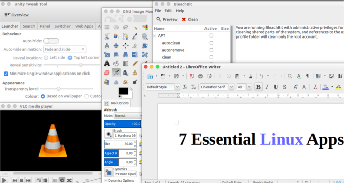
Task: Select Based on wallpaper colour radio
Action: tap(43, 96)
